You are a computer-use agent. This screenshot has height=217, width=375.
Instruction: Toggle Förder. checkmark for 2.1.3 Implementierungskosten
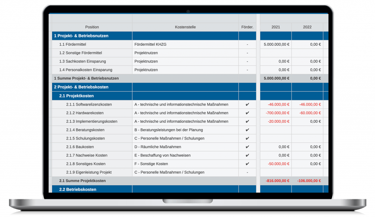pyautogui.click(x=247, y=121)
